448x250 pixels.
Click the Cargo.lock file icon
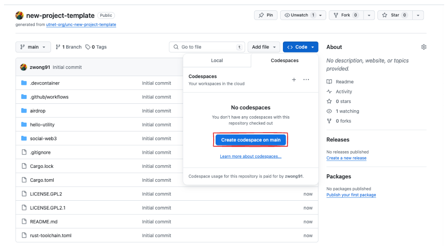(x=24, y=166)
